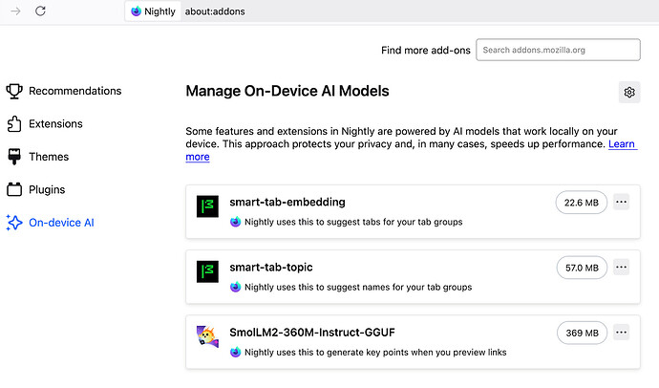The width and height of the screenshot is (659, 388).
Task: Focus the Search addons.mozilla.org field
Action: pyautogui.click(x=558, y=50)
